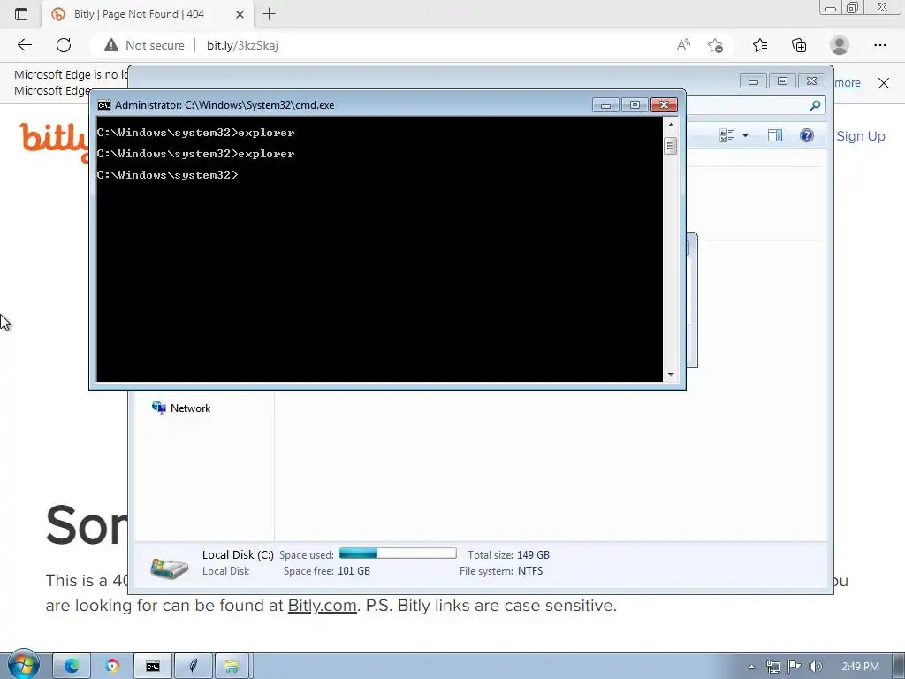The image size is (905, 679).
Task: Click the cmd scrollbar thumb
Action: [670, 146]
